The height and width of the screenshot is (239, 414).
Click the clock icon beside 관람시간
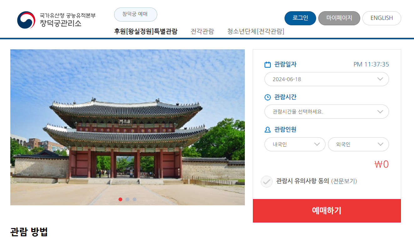coord(268,97)
